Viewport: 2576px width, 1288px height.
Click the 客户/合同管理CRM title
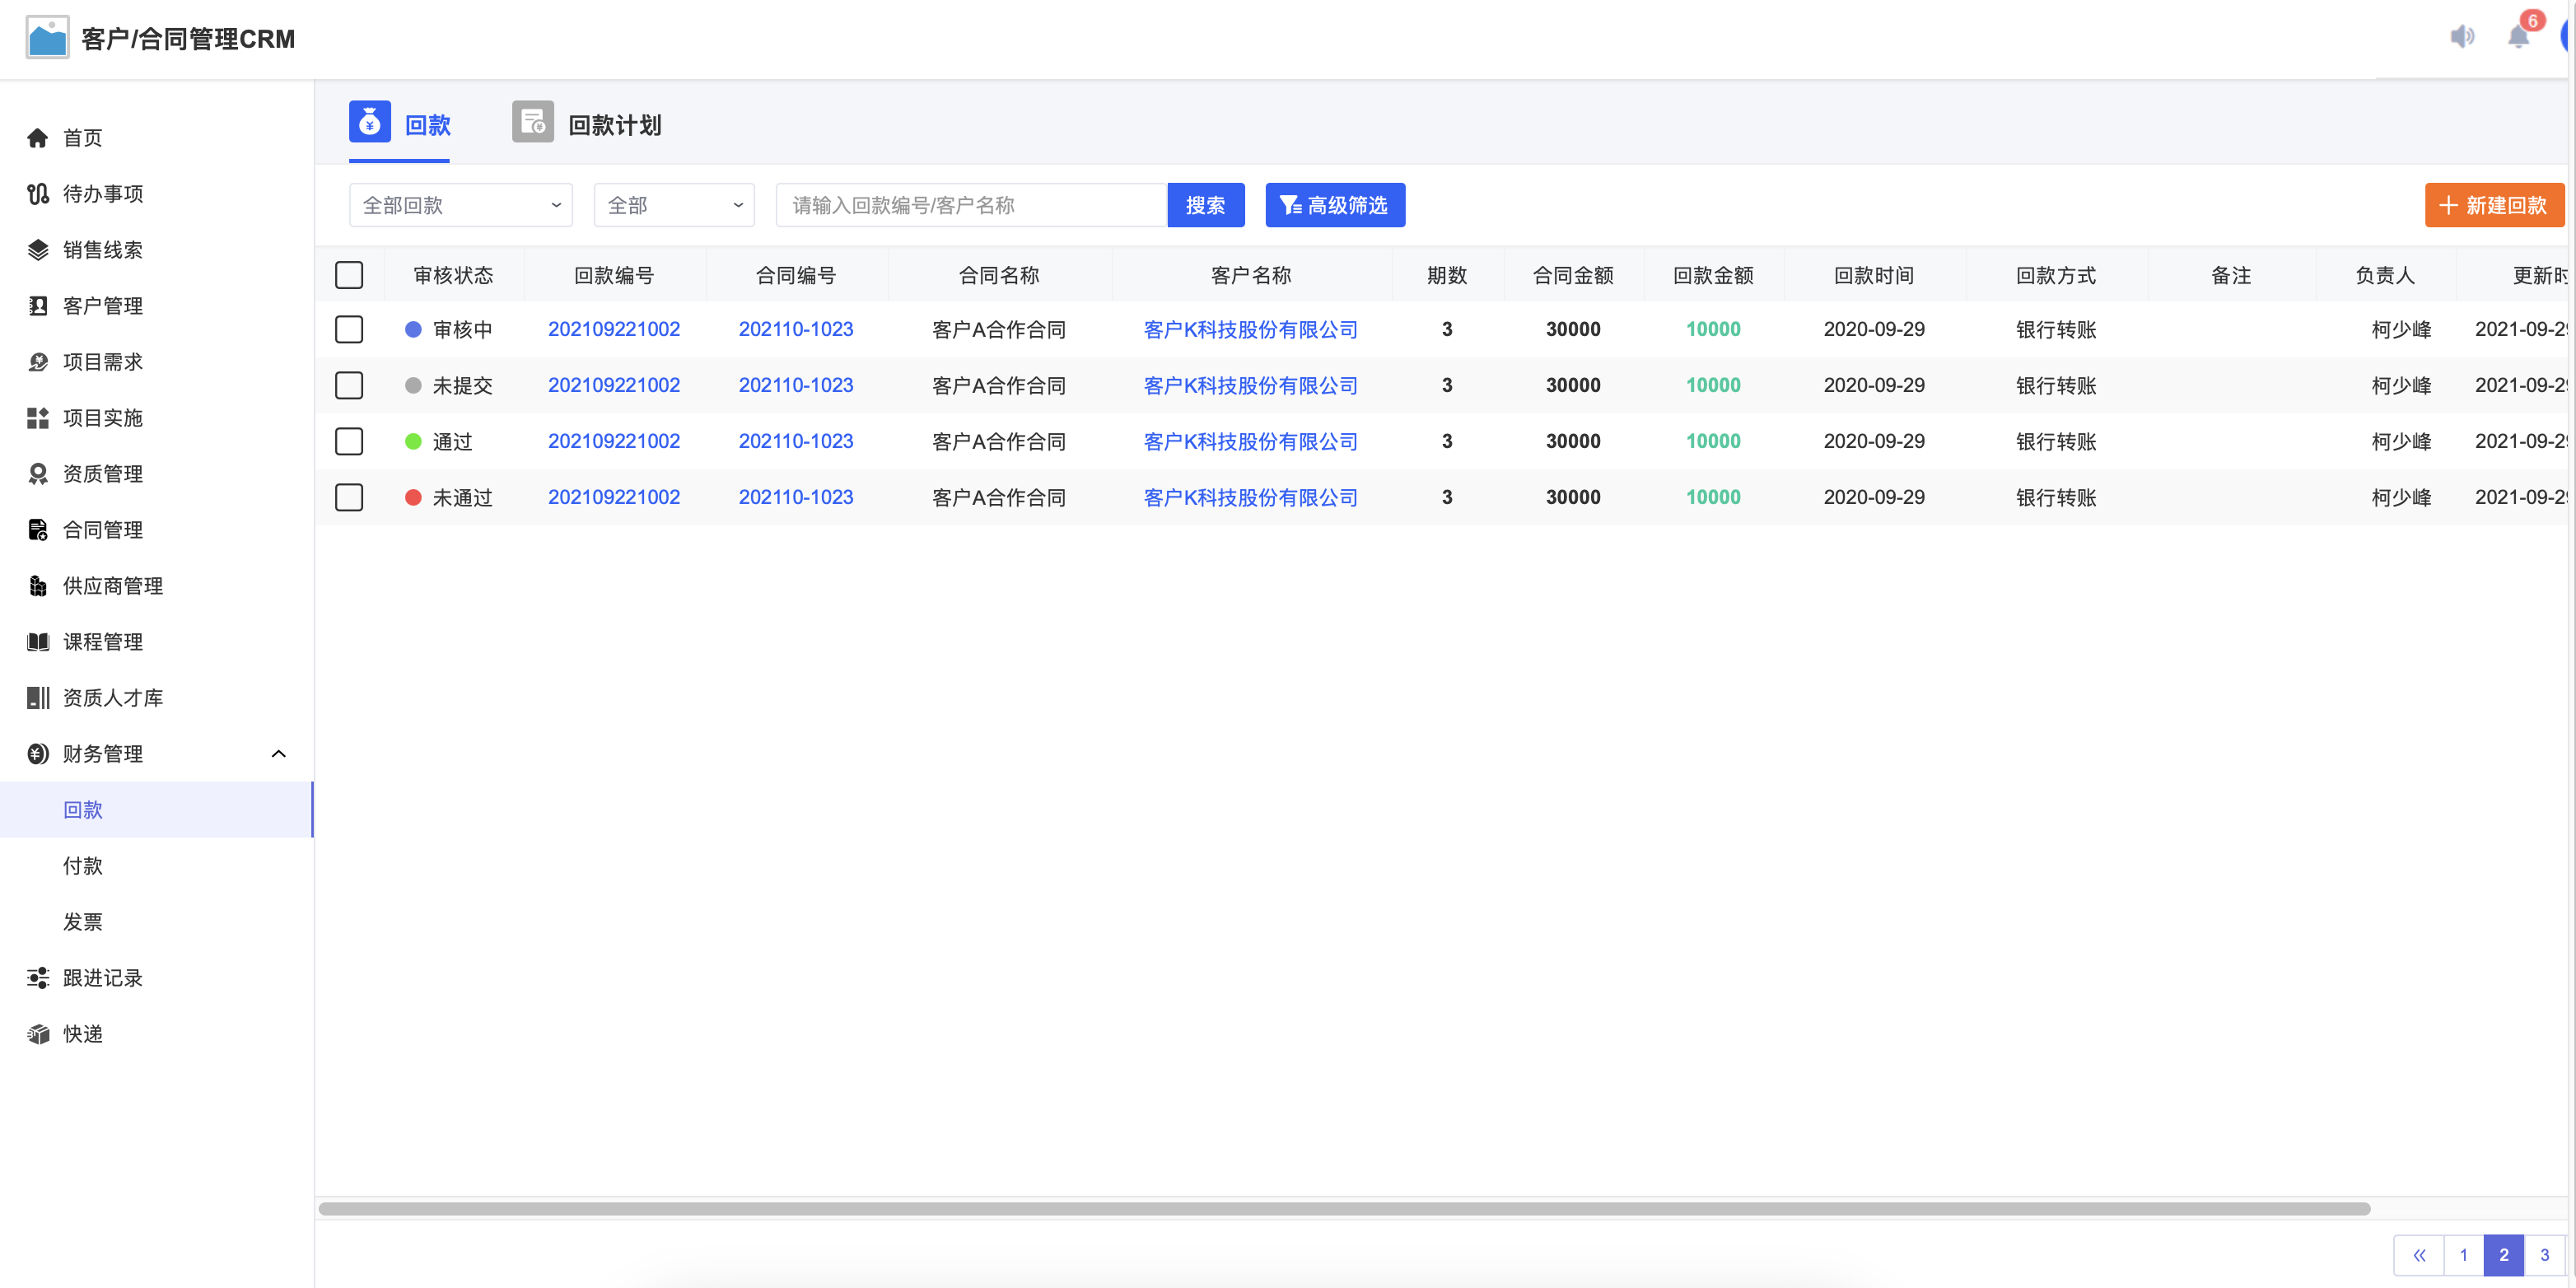pyautogui.click(x=188, y=39)
